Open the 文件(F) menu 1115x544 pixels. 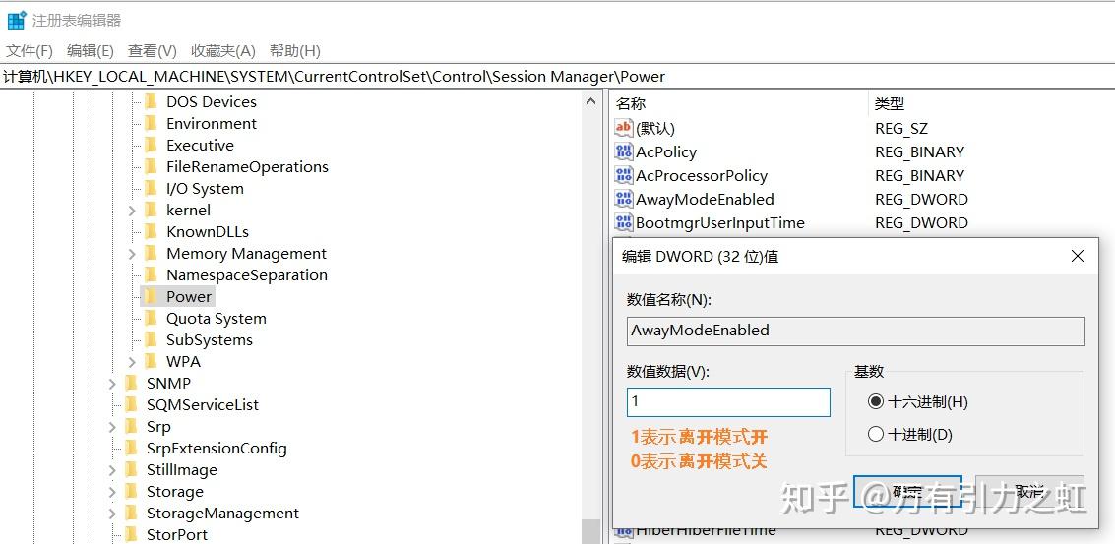click(x=30, y=51)
